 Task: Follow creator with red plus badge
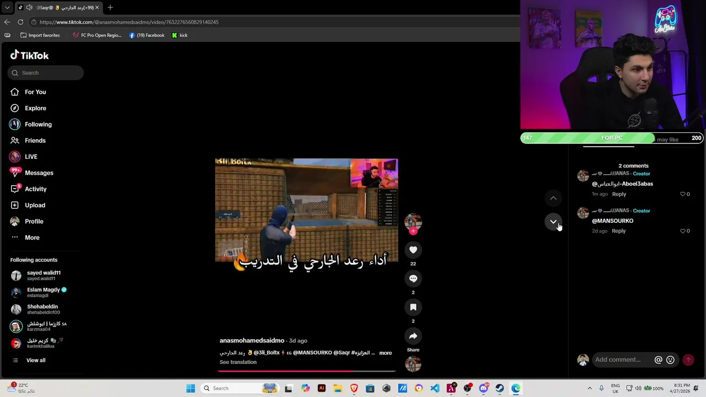click(413, 231)
